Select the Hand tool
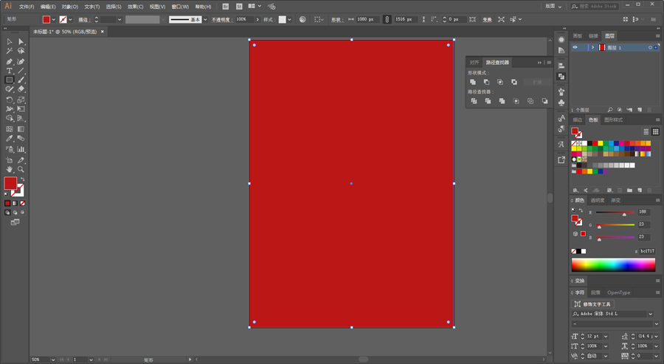Screen dimensions: 664x364 pyautogui.click(x=10, y=170)
